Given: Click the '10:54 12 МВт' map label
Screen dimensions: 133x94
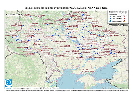Looking at the screenshot, I should tap(115, 55).
